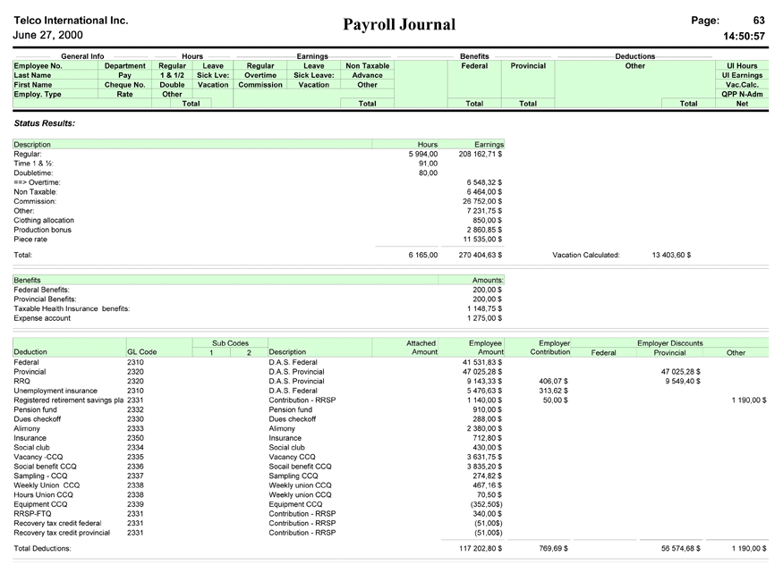Select the Total Deductions amount 117 202,80 $
This screenshot has width=783, height=573.
pyautogui.click(x=481, y=548)
